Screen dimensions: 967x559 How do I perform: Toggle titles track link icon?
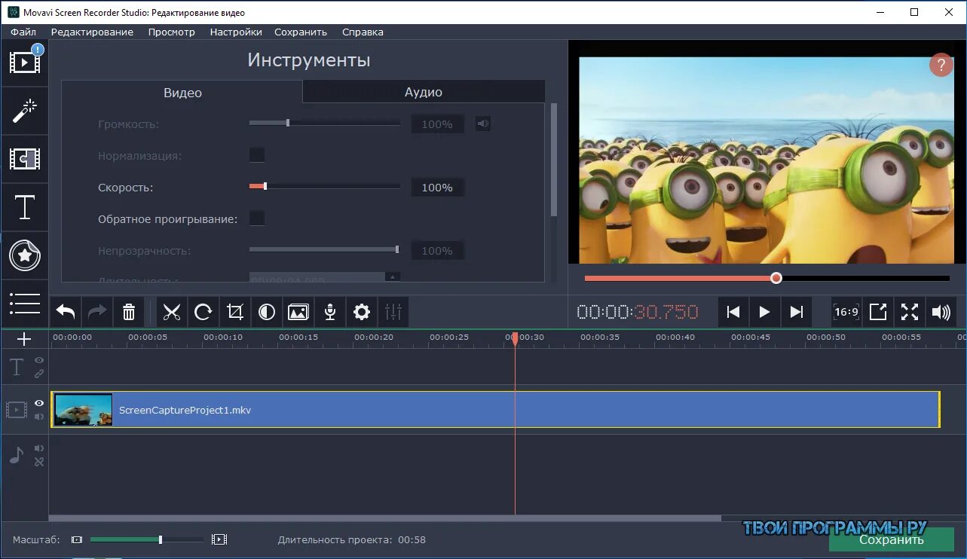click(x=39, y=373)
